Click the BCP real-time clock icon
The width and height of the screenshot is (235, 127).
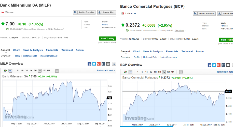coord(127,30)
